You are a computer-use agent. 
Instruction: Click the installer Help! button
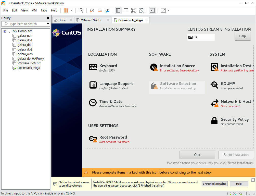click(242, 36)
